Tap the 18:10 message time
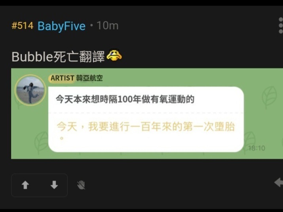 click(256, 148)
